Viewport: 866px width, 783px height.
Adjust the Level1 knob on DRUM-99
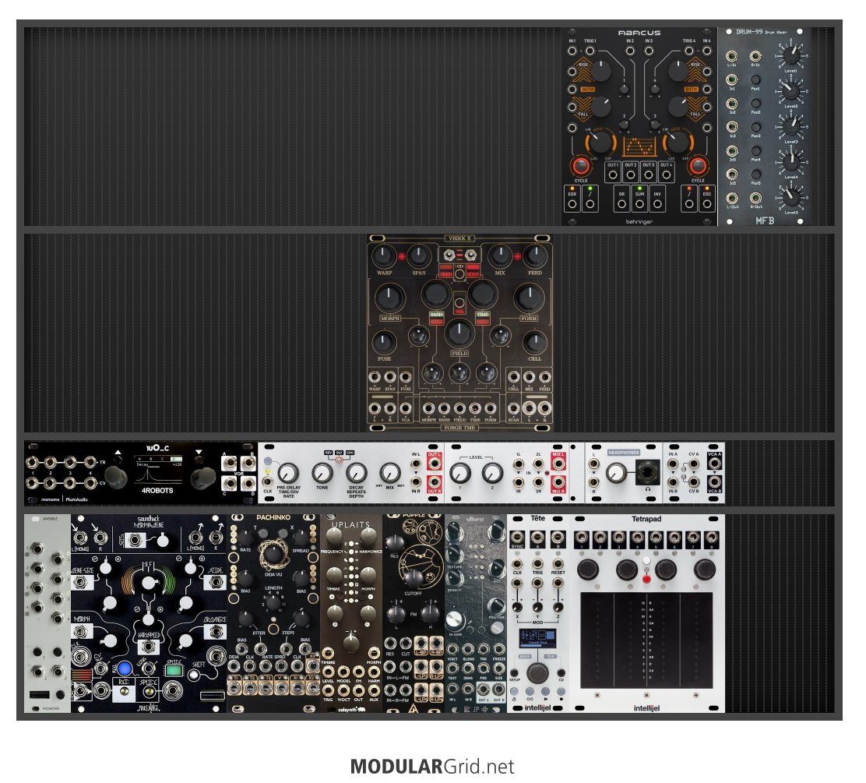(791, 56)
